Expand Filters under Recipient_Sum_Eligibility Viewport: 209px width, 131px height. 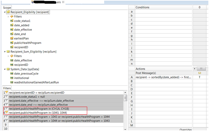coord(8,56)
